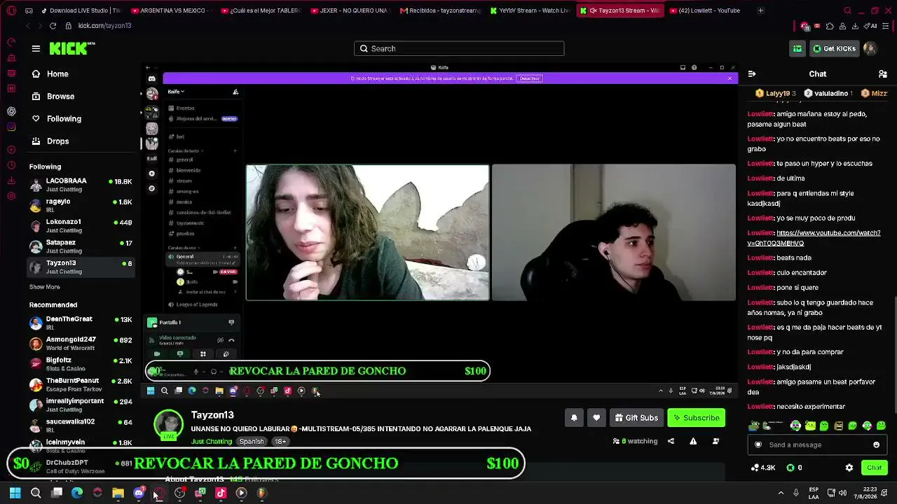Open chat settings gear
Viewport: 897px width, 504px height.
point(849,468)
